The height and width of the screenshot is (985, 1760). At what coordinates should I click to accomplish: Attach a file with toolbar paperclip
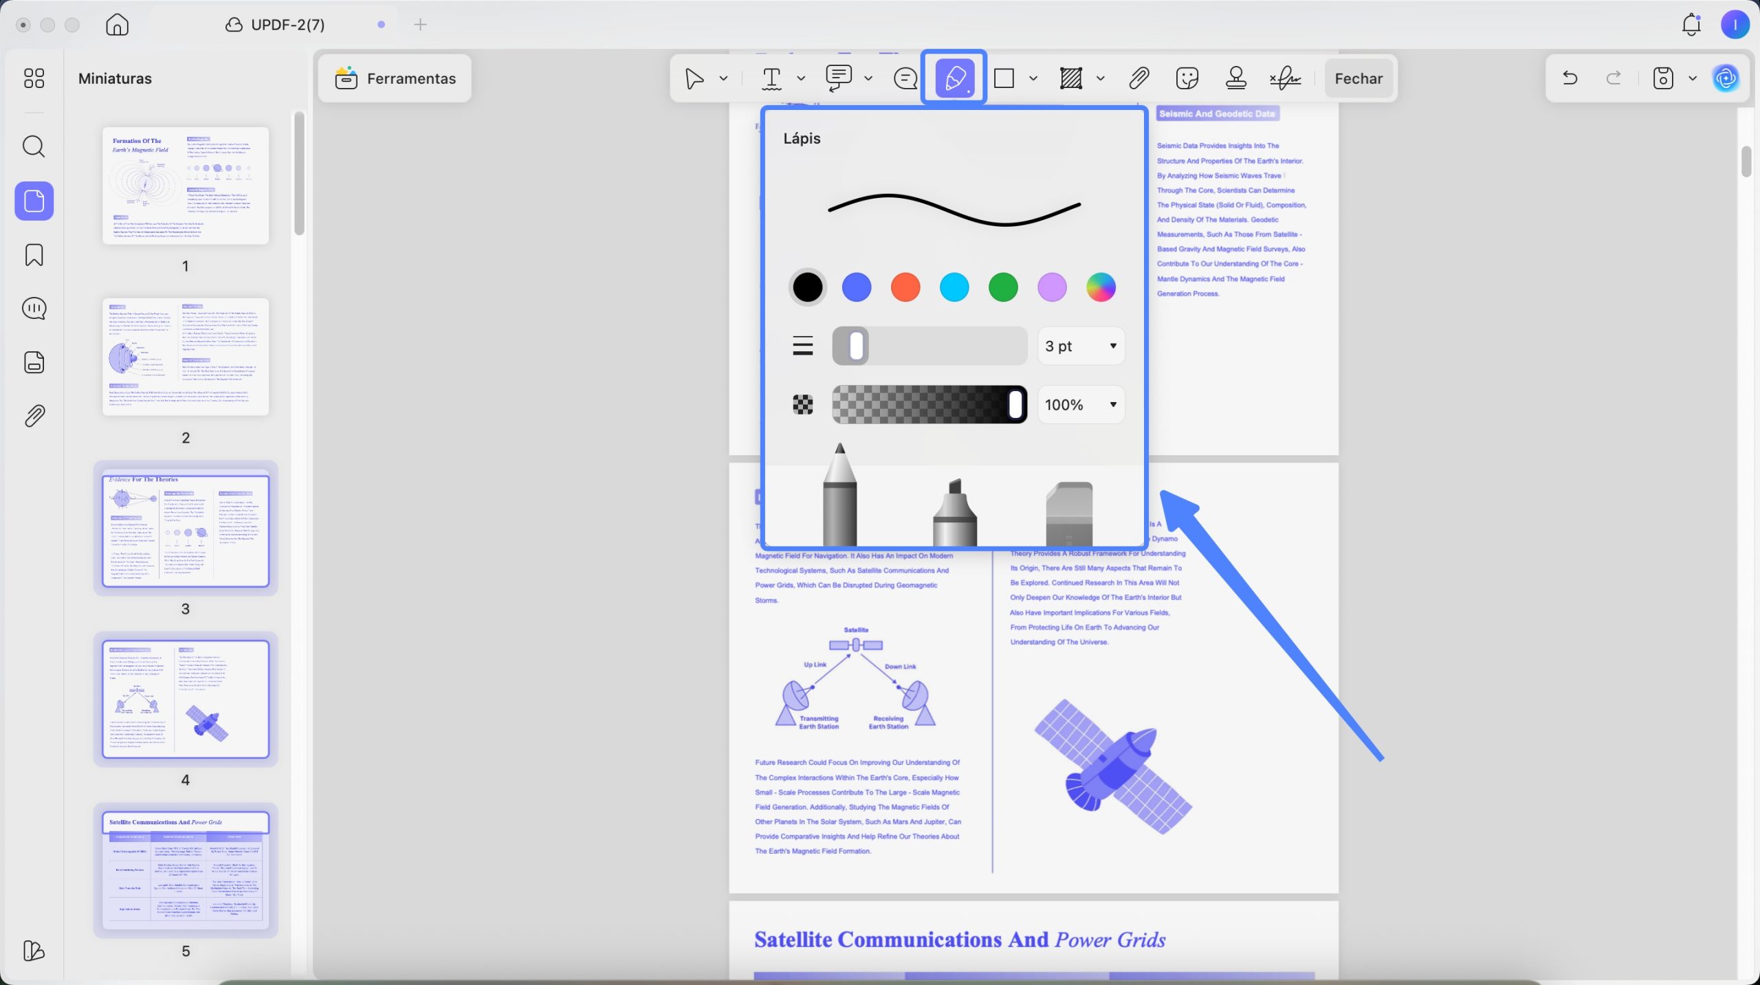click(x=1138, y=78)
